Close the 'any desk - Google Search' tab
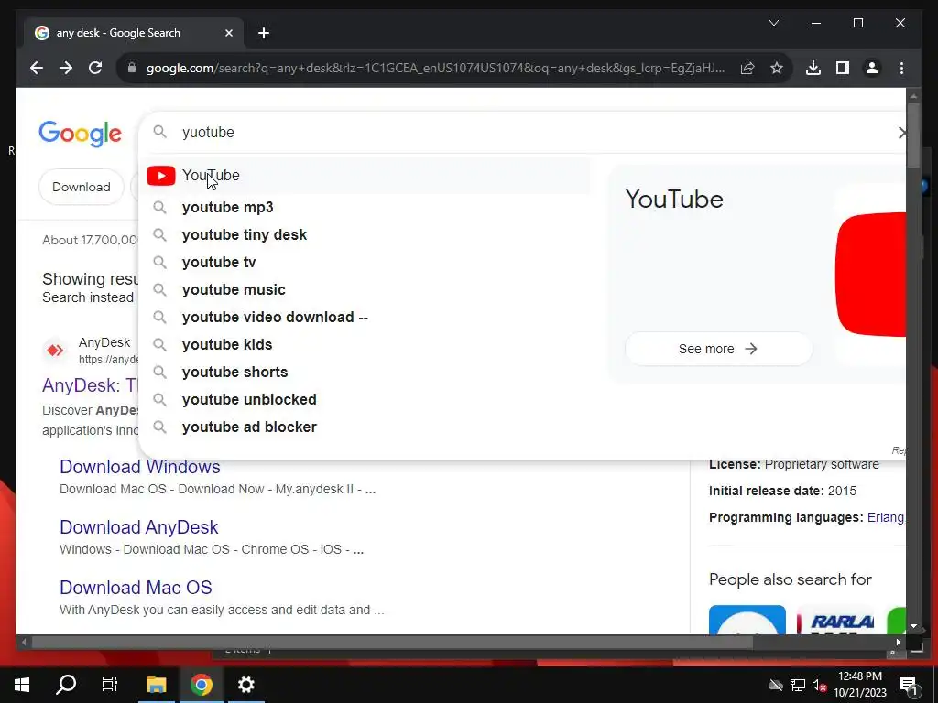Image resolution: width=938 pixels, height=703 pixels. [x=228, y=33]
